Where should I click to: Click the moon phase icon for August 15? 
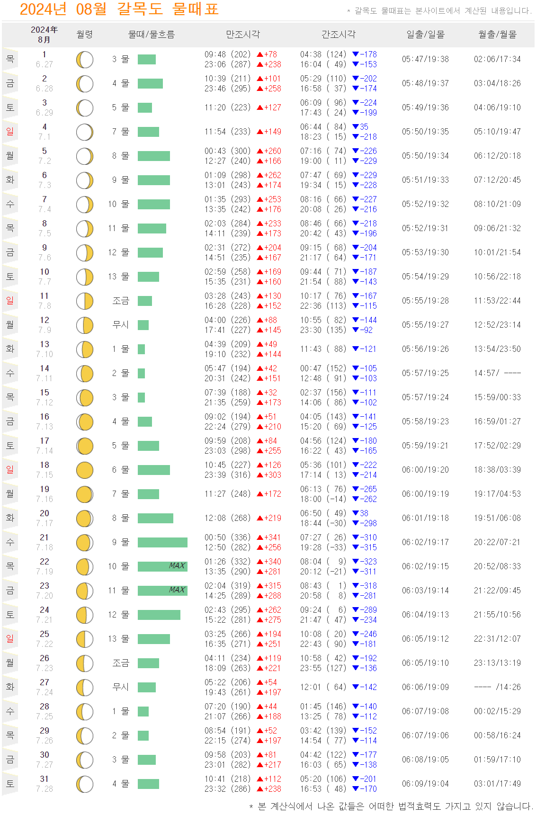(85, 398)
